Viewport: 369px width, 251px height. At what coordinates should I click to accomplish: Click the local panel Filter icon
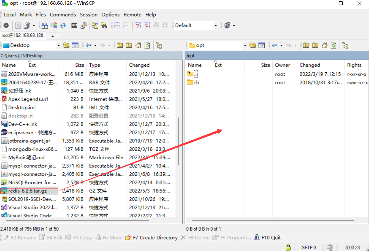pos(75,45)
